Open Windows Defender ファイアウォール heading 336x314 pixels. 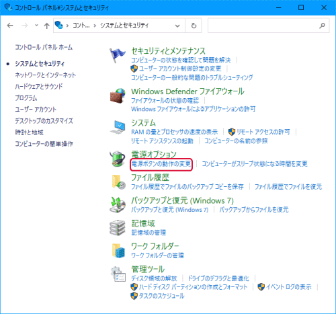[187, 91]
